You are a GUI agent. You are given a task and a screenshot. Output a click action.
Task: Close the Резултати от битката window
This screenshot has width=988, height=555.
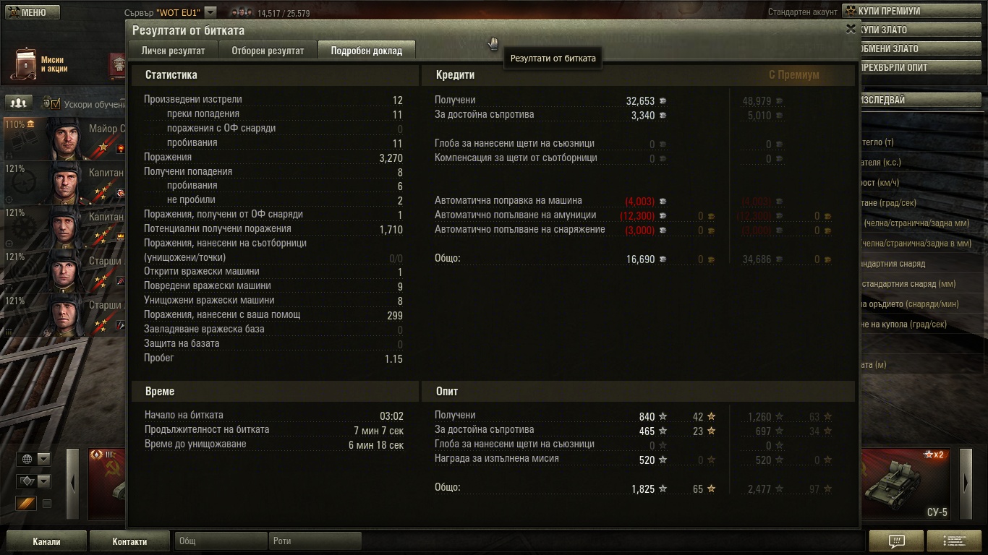pyautogui.click(x=851, y=29)
